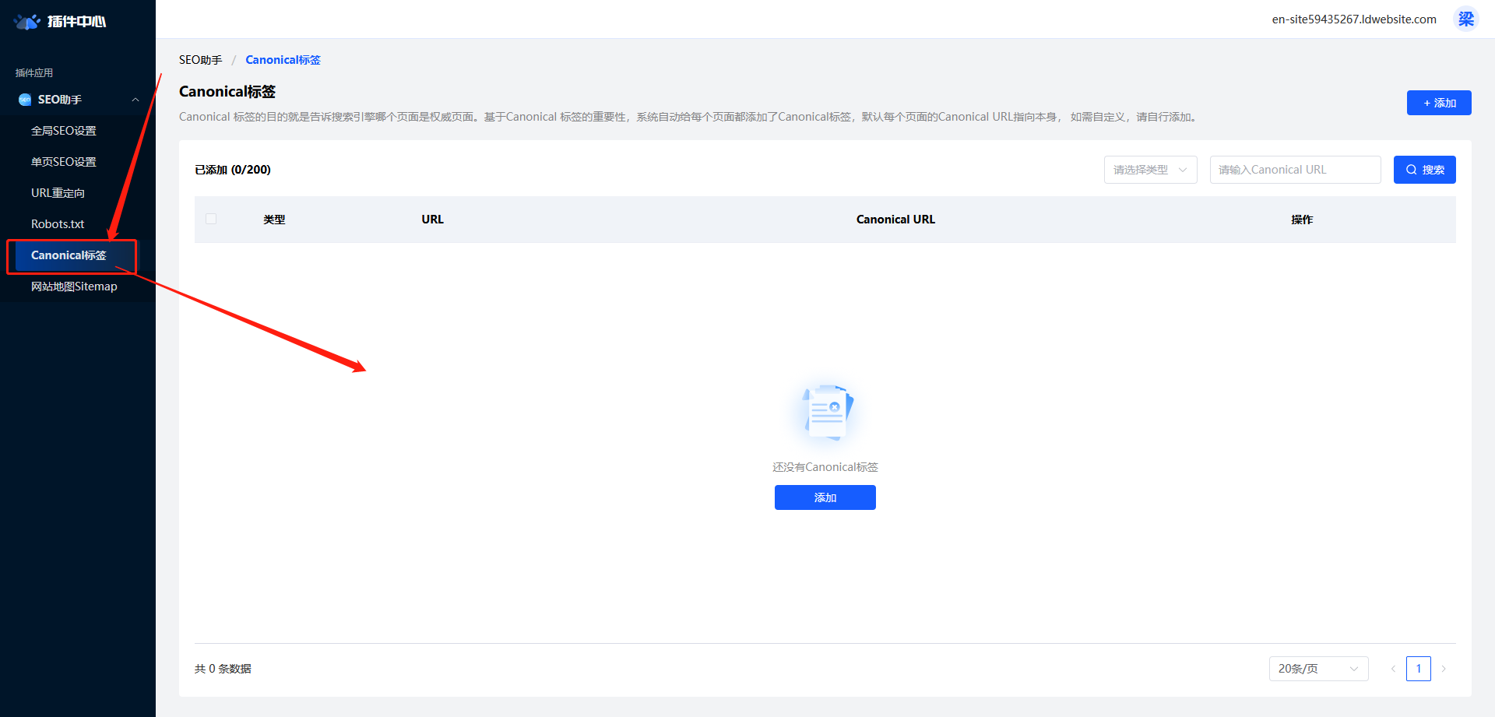The height and width of the screenshot is (717, 1495).
Task: Open Robots.txt settings page
Action: click(58, 224)
